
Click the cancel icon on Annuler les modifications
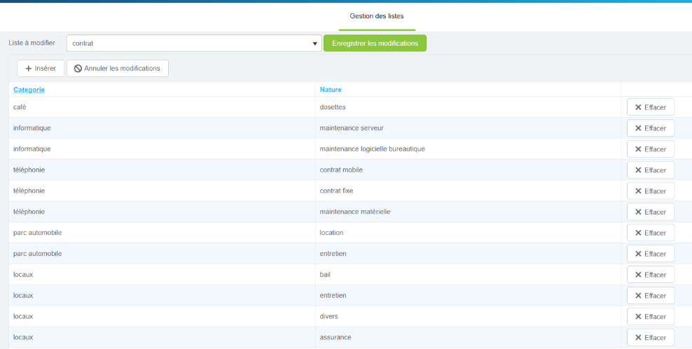[x=78, y=69]
